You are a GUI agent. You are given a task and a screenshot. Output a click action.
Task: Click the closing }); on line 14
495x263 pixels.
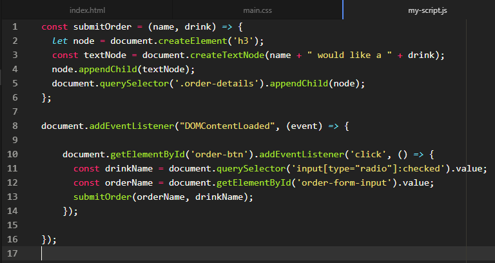point(70,211)
